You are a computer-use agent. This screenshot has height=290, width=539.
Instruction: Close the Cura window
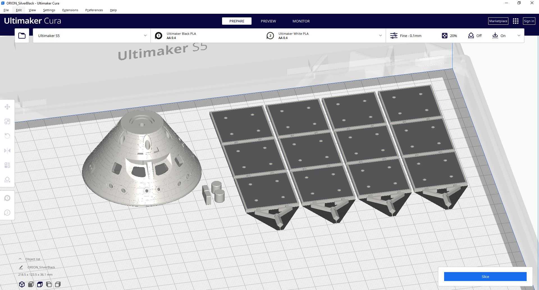532,3
